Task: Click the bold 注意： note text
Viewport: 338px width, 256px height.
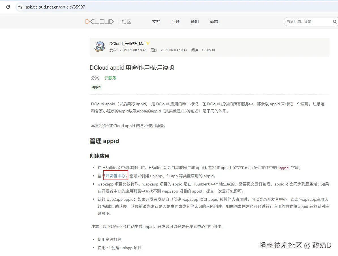Action: [x=96, y=227]
